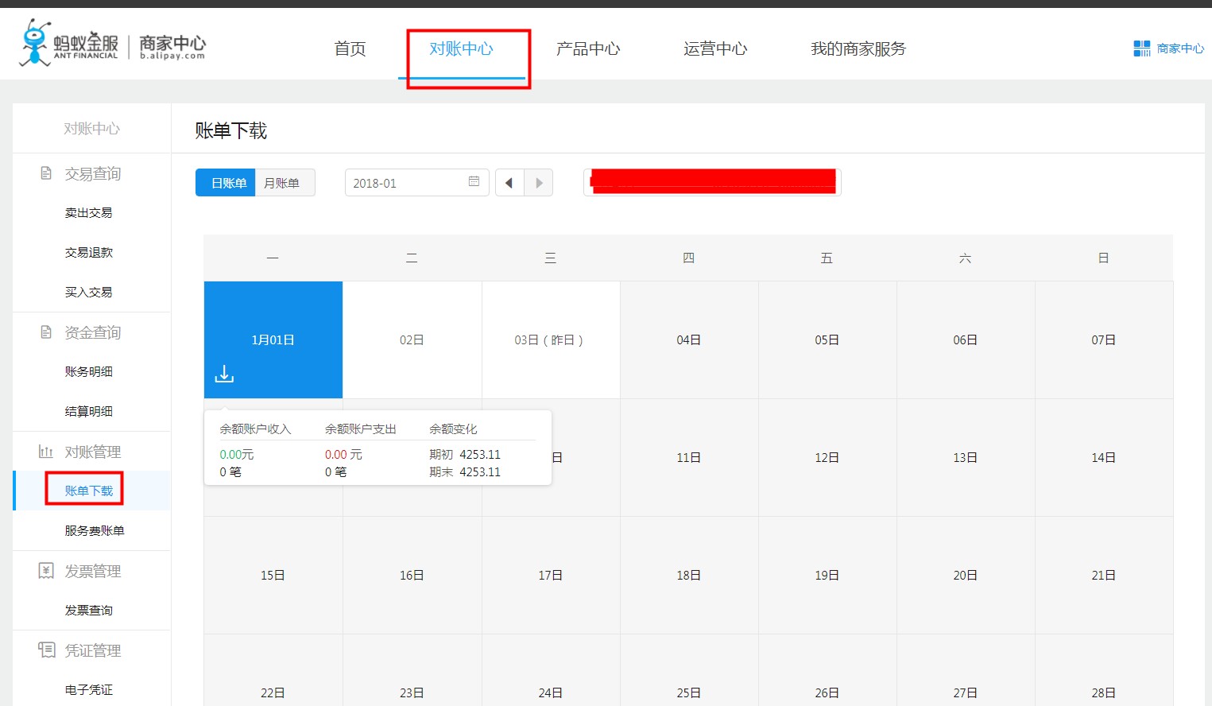Viewport: 1212px width, 706px height.
Task: Click the 交易查询 section heading
Action: pyautogui.click(x=93, y=173)
